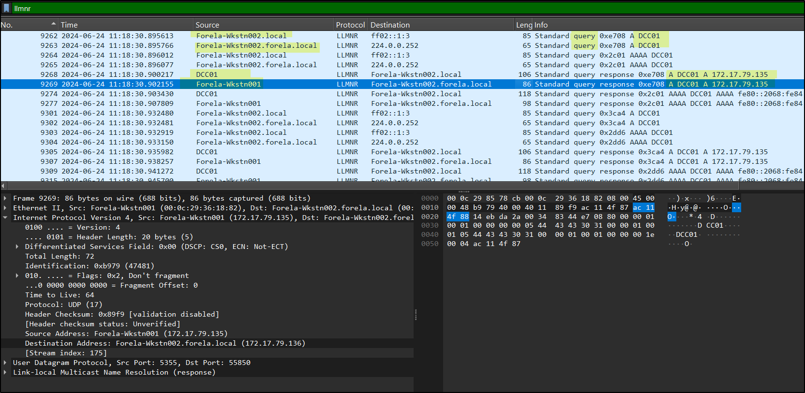Expand the Frame 9269 details
The image size is (805, 393).
click(5, 198)
